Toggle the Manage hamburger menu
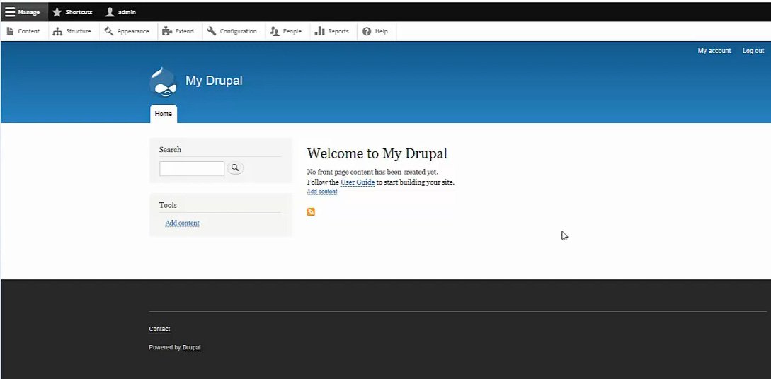The height and width of the screenshot is (379, 771). coord(23,12)
